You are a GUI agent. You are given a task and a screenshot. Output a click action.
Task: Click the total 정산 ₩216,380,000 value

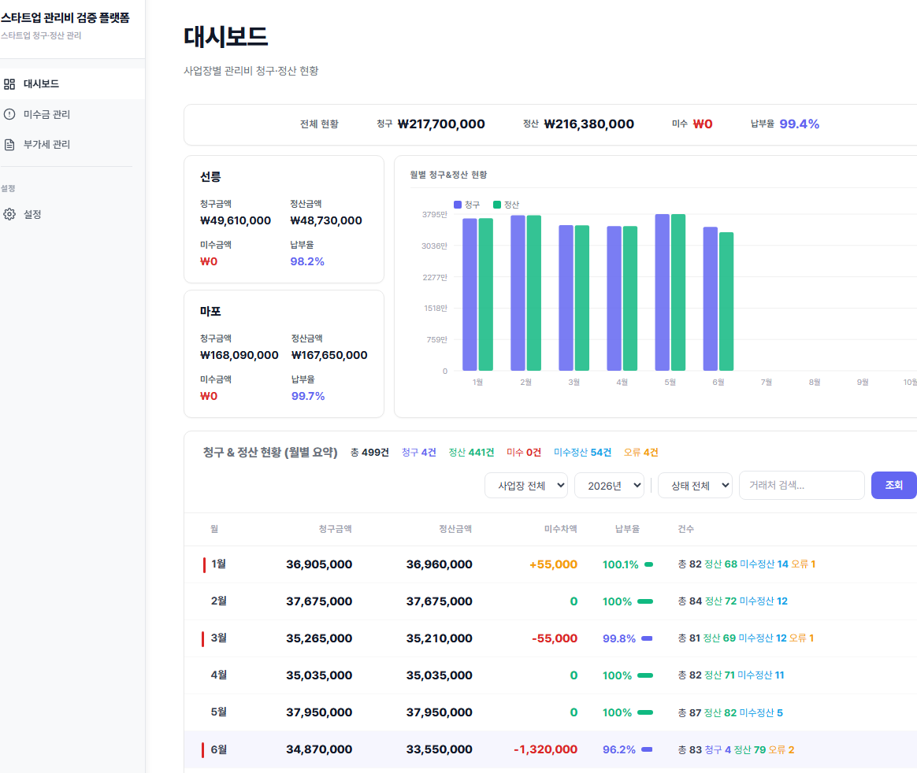click(589, 124)
